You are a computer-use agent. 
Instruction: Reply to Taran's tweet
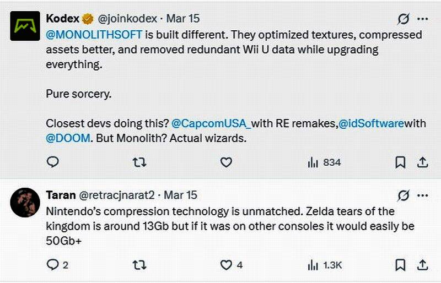click(x=53, y=265)
